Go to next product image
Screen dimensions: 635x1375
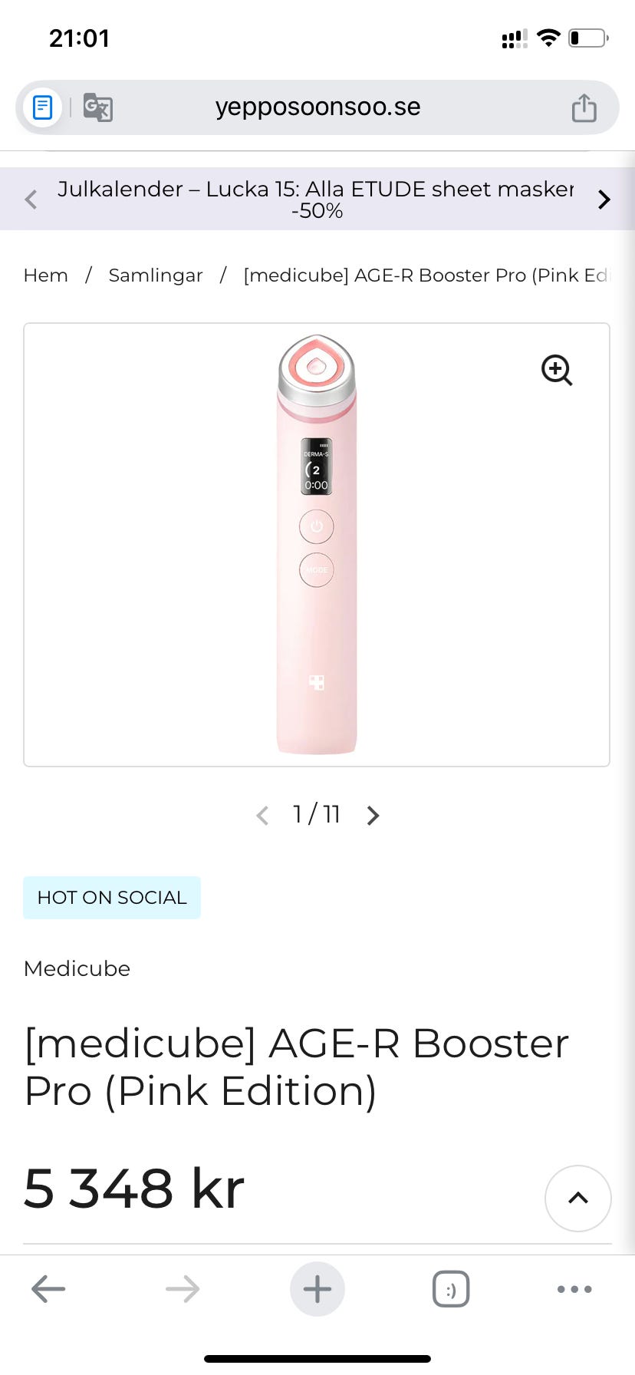[373, 815]
